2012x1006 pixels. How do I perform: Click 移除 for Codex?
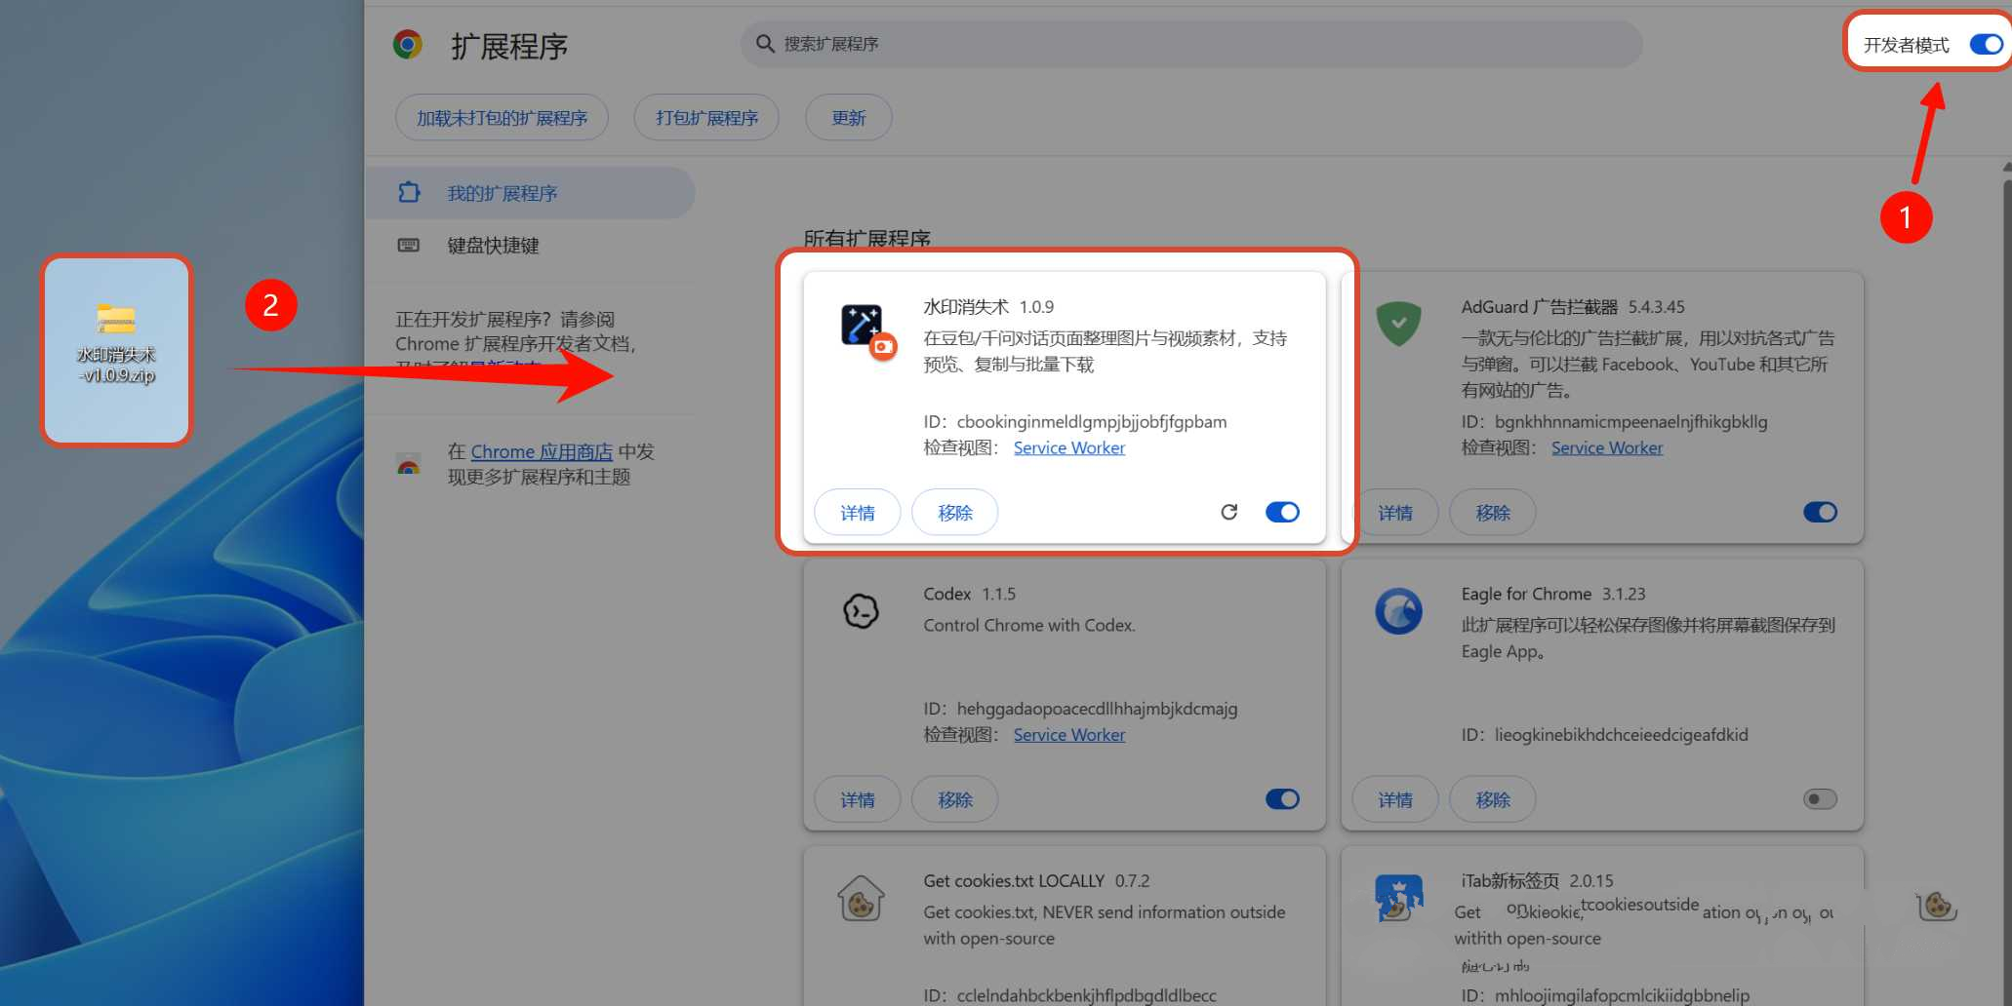point(954,799)
